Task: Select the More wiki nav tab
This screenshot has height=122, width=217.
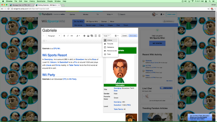Action: (x=112, y=21)
